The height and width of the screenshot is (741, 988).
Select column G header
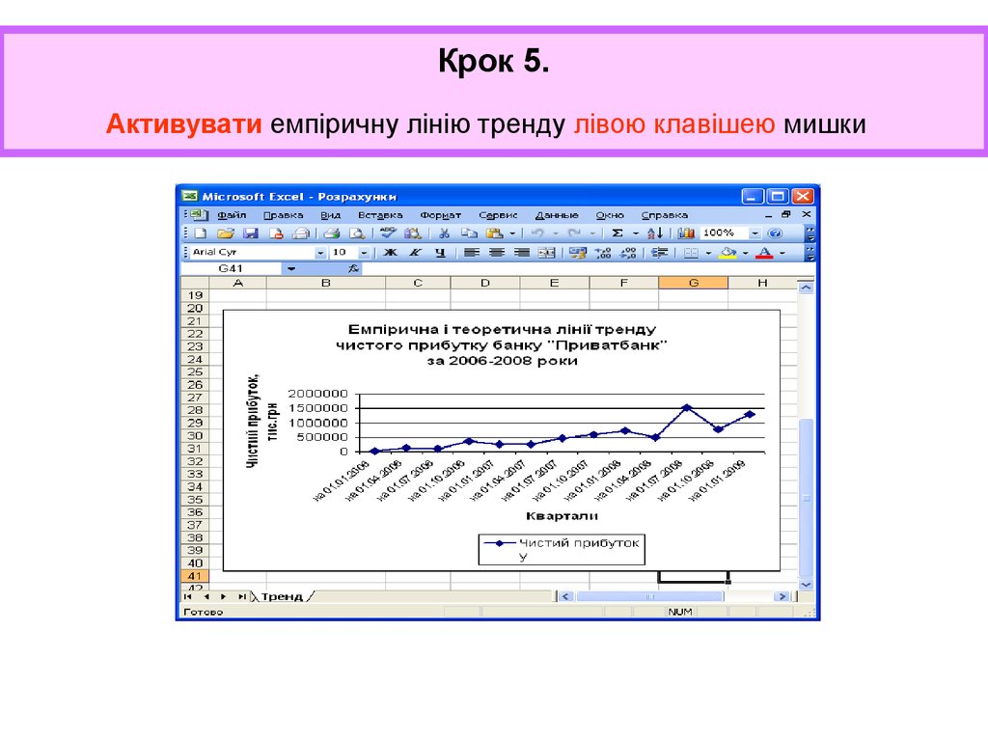coord(693,283)
